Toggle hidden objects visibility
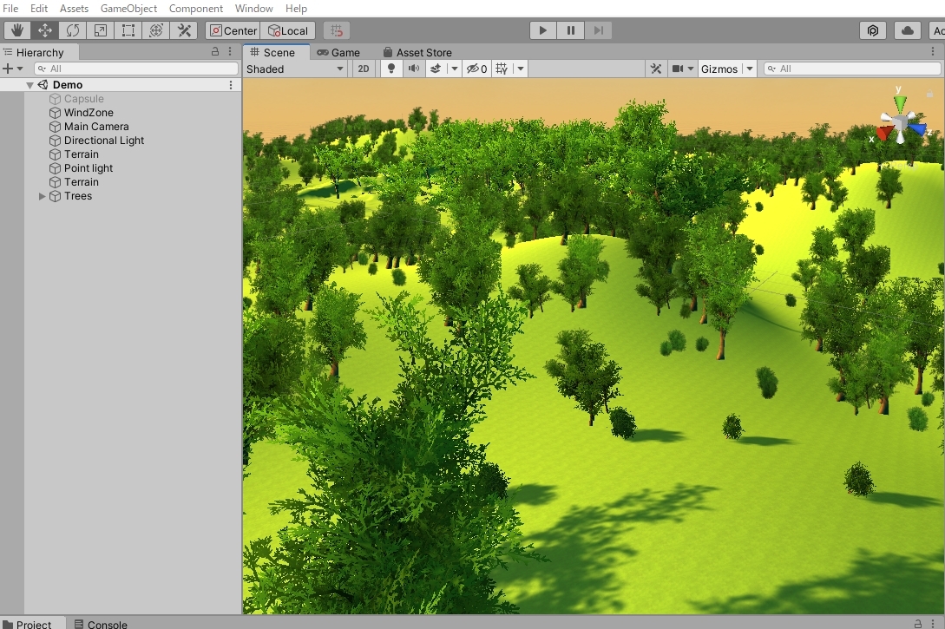Screen dimensions: 945x629 [477, 69]
